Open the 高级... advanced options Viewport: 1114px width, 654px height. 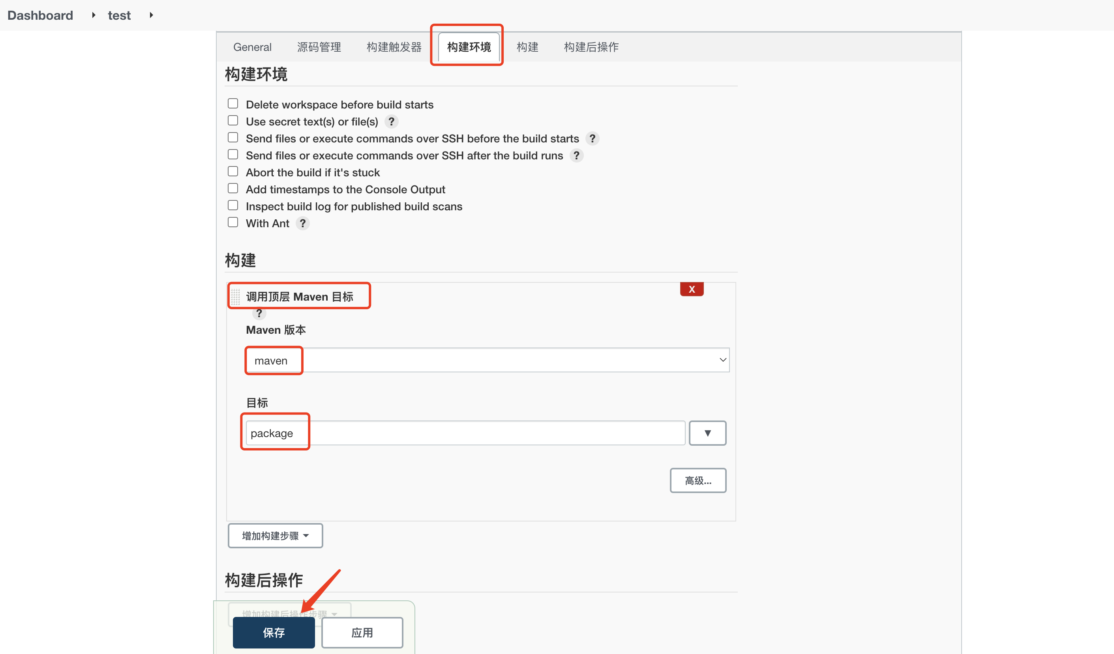(698, 480)
